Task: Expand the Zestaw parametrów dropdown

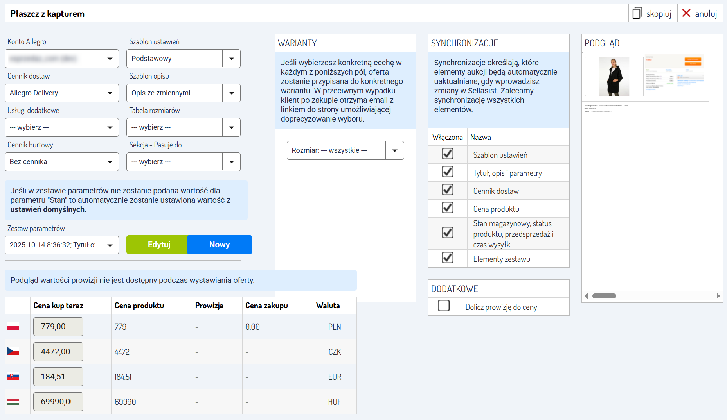Action: tap(110, 245)
